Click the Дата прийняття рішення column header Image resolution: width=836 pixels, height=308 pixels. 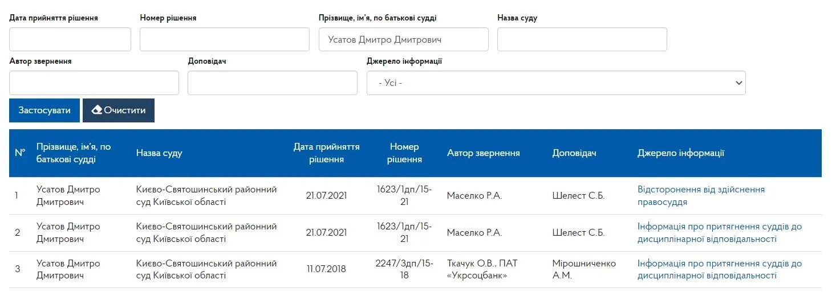click(x=326, y=153)
